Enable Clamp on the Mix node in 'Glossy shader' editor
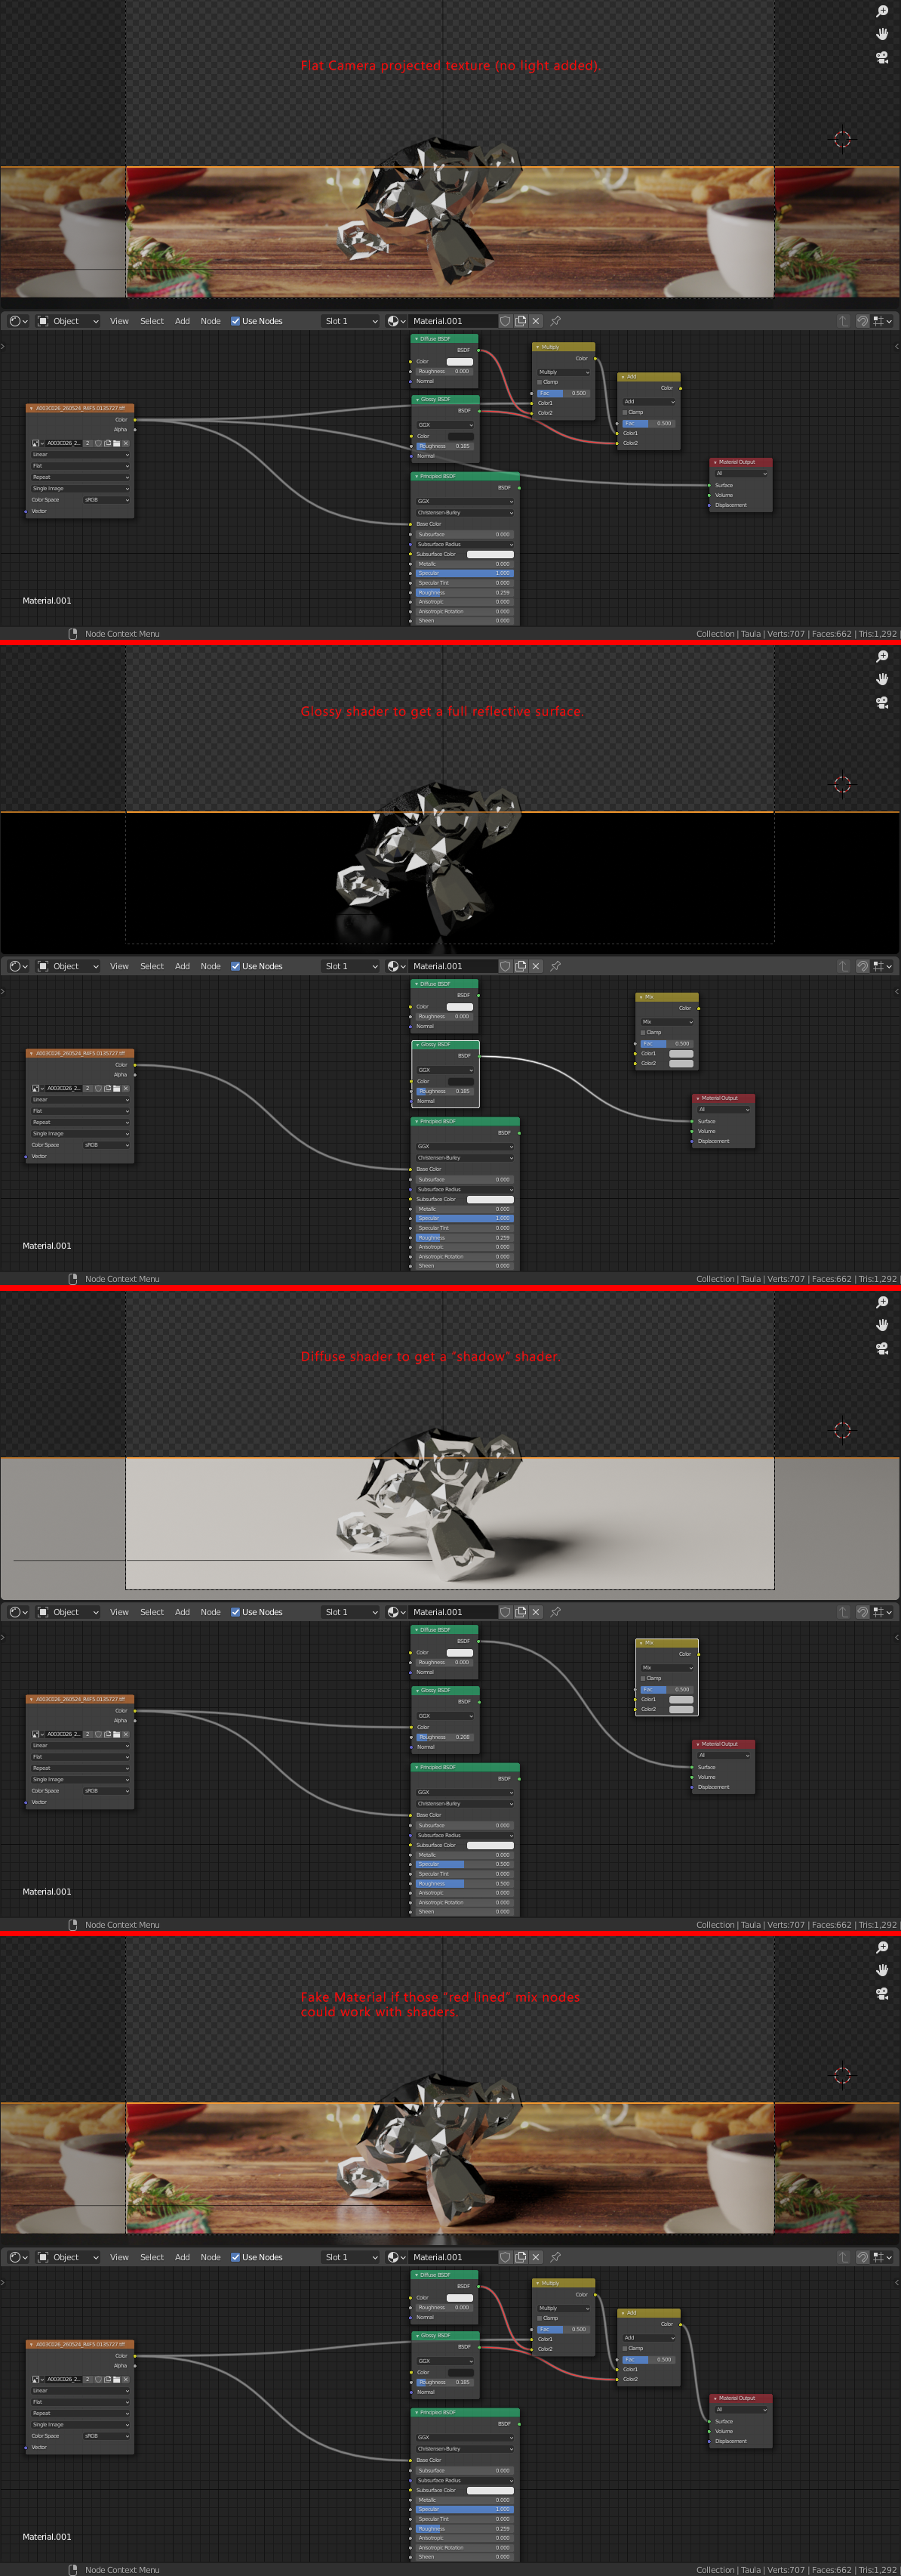The height and width of the screenshot is (2576, 901). click(643, 1032)
